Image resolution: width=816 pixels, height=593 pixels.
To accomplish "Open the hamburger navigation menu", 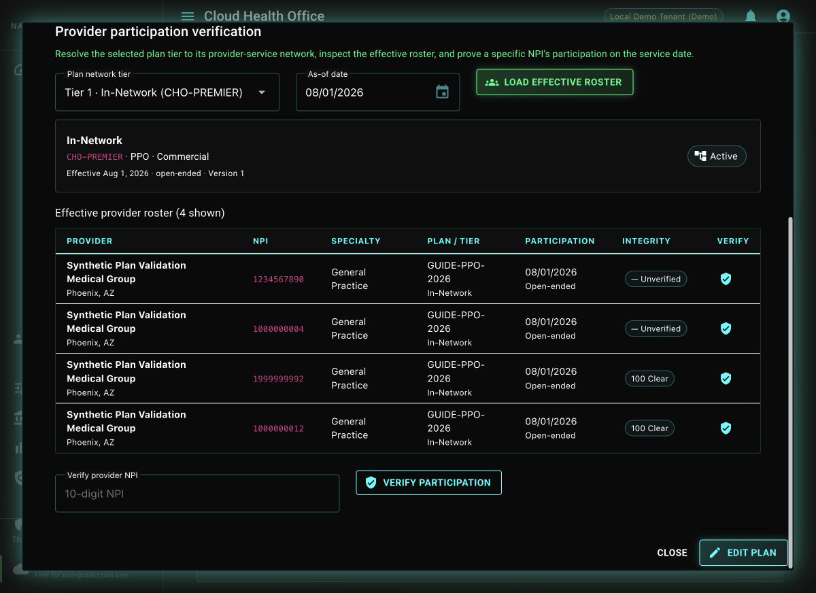I will (x=188, y=16).
